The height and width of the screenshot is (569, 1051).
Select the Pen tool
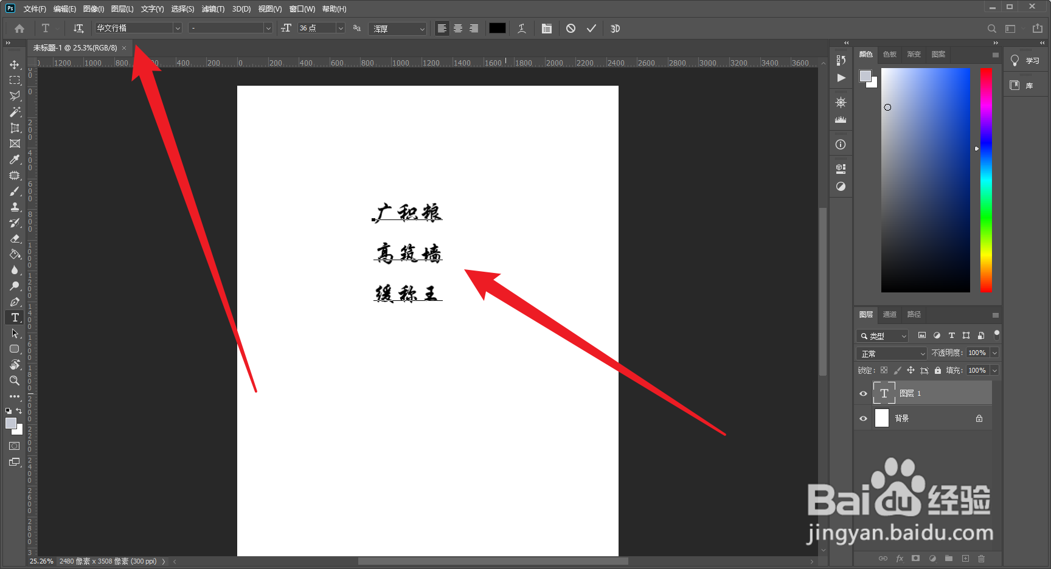pyautogui.click(x=15, y=302)
